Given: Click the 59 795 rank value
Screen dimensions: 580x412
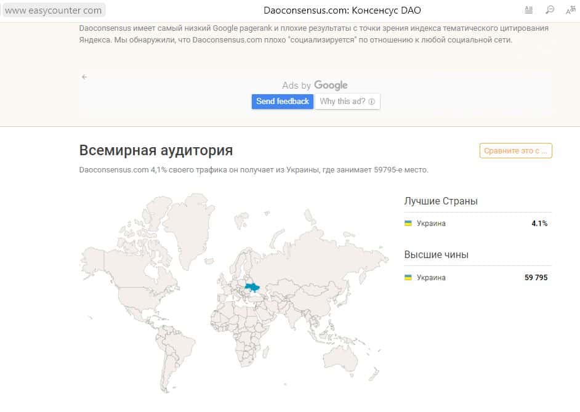Looking at the screenshot, I should pyautogui.click(x=536, y=277).
